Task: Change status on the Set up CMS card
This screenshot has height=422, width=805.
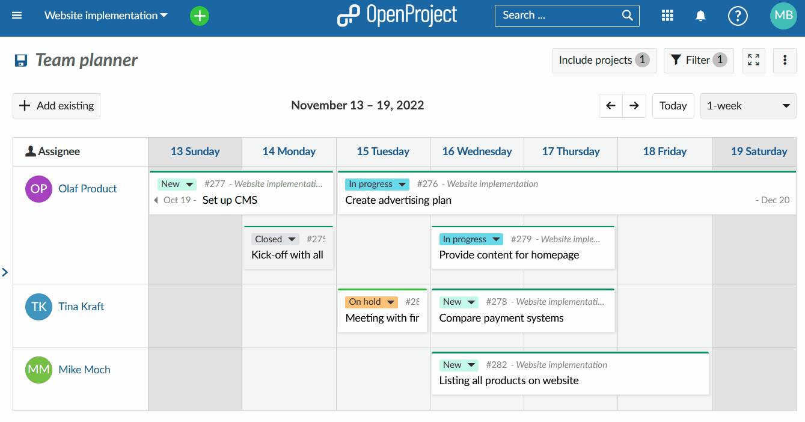Action: click(176, 184)
